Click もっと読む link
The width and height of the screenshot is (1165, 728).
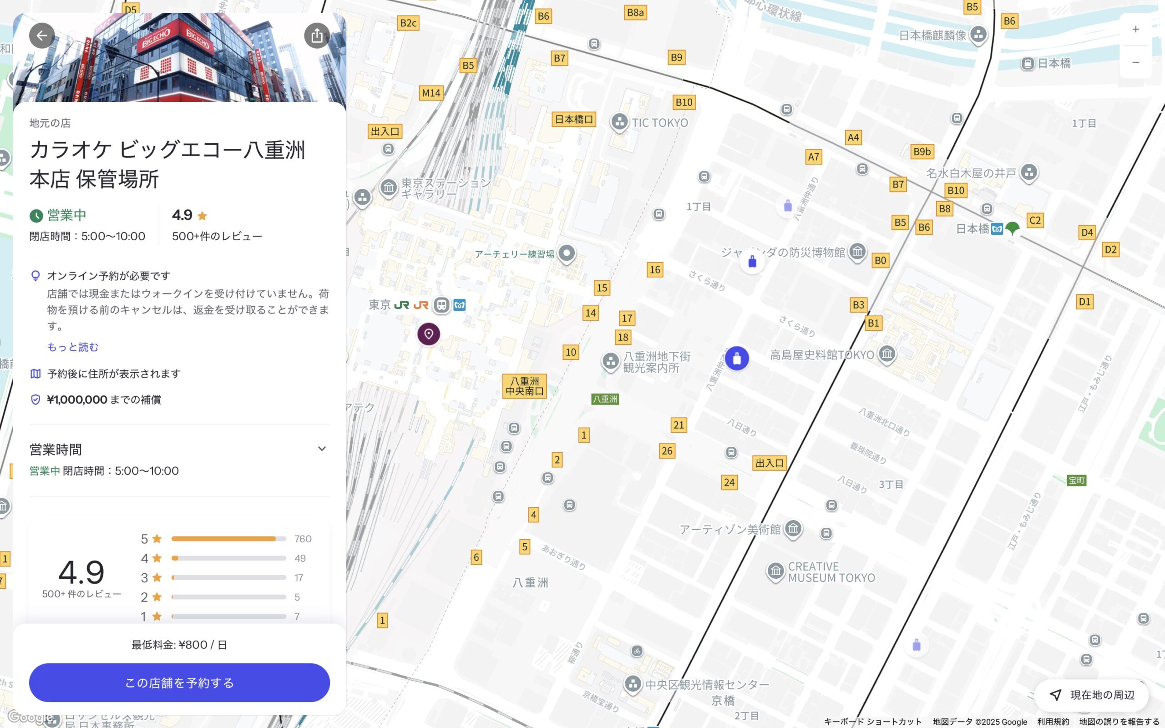click(73, 347)
